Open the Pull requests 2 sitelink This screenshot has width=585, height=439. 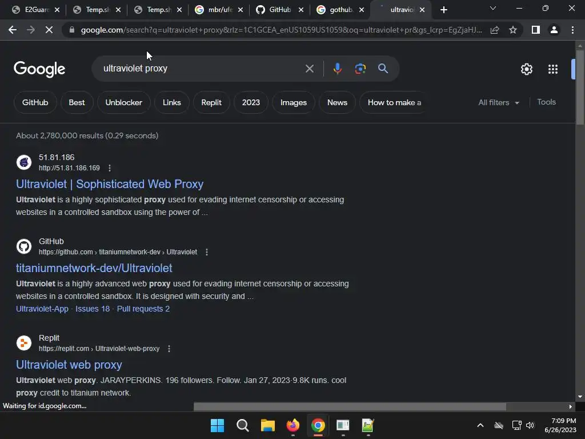(x=143, y=309)
